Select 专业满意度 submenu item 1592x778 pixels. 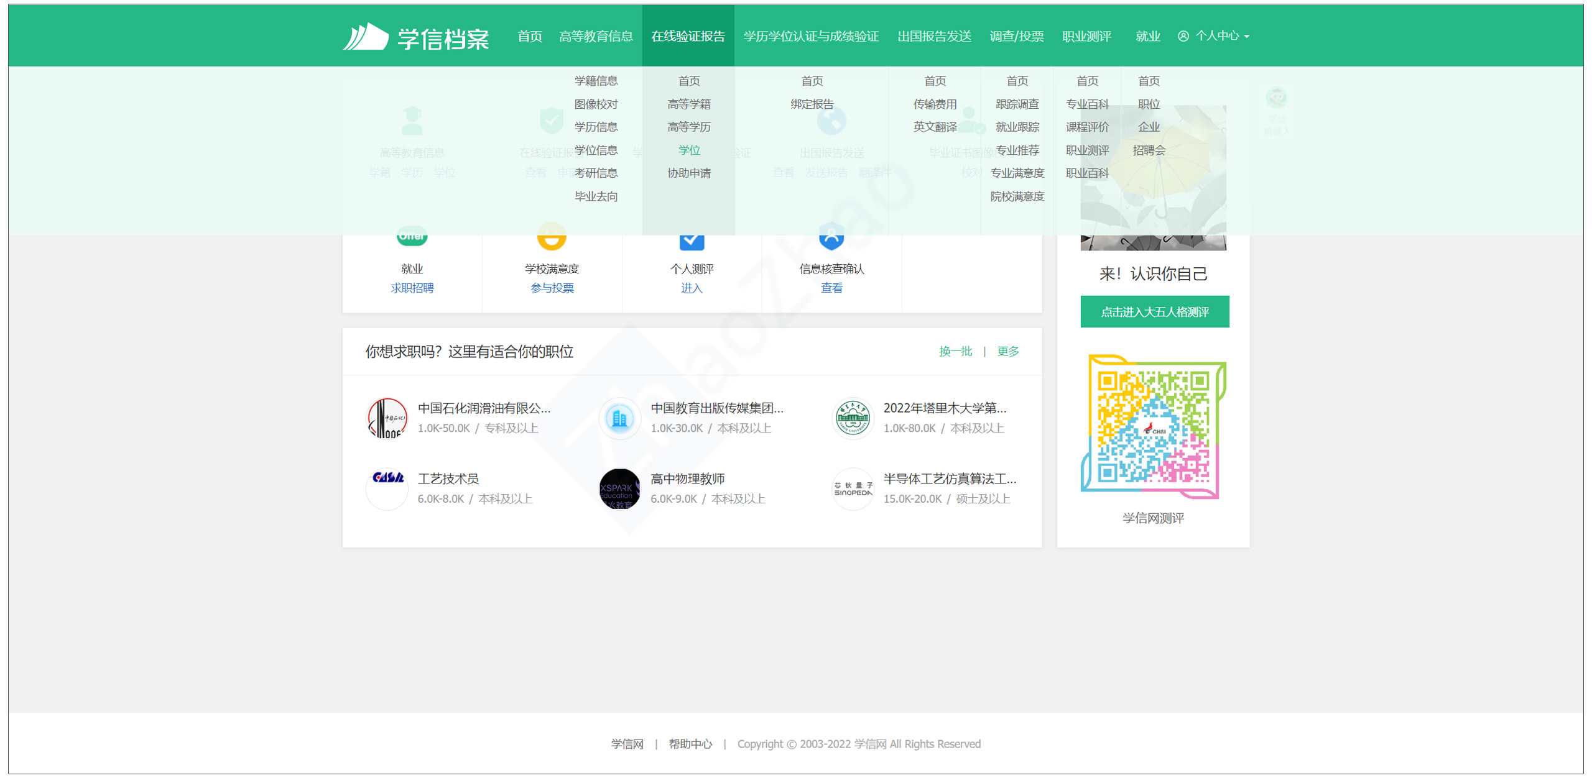1017,173
